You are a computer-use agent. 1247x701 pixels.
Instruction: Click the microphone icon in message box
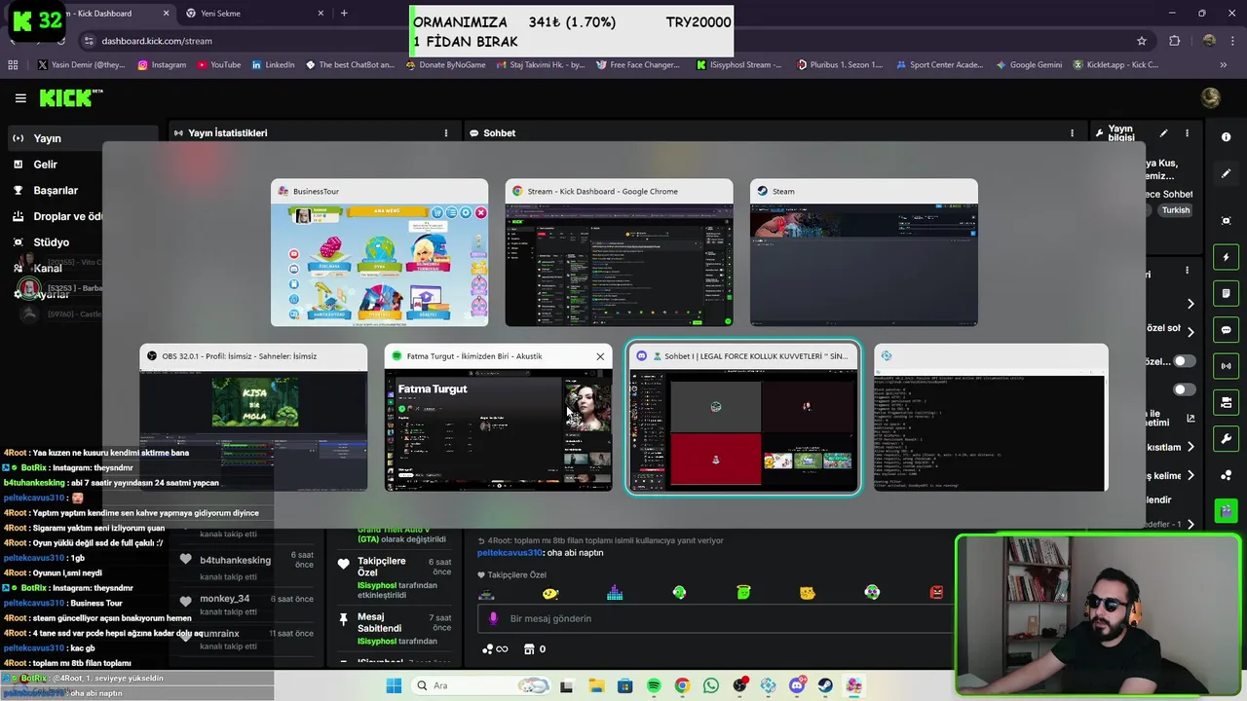(493, 618)
